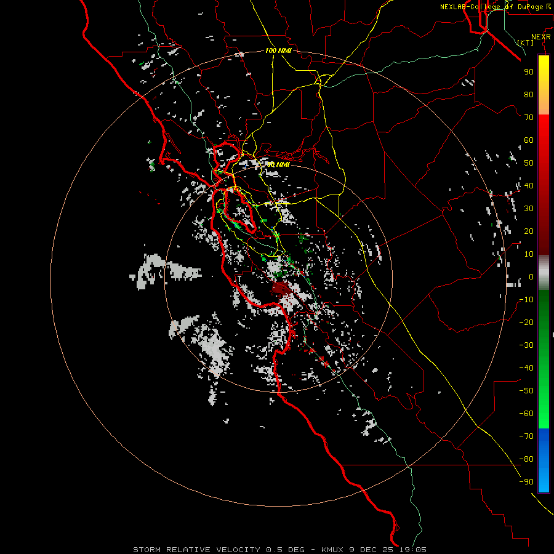Click the 20 value on velocity scale
Image resolution: width=554 pixels, height=554 pixels.
529,231
